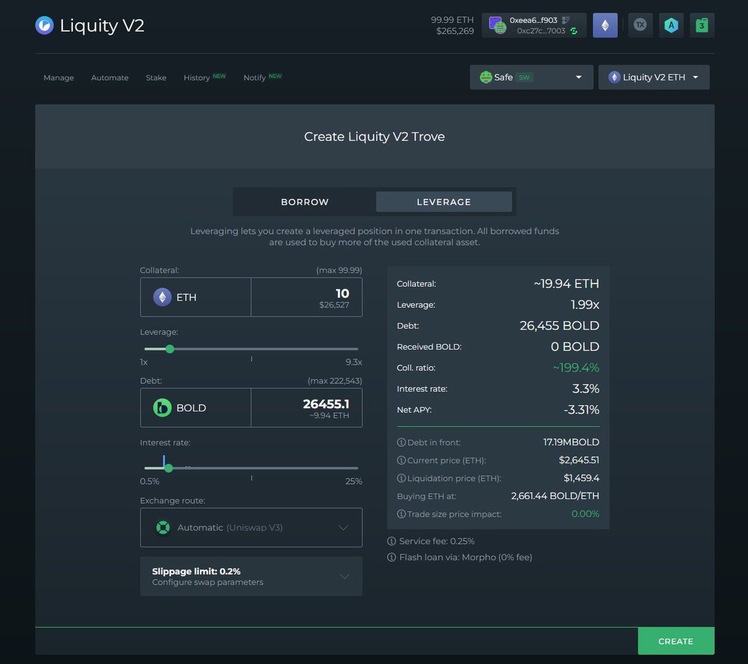Click the Collateral amount input showing 10

306,297
